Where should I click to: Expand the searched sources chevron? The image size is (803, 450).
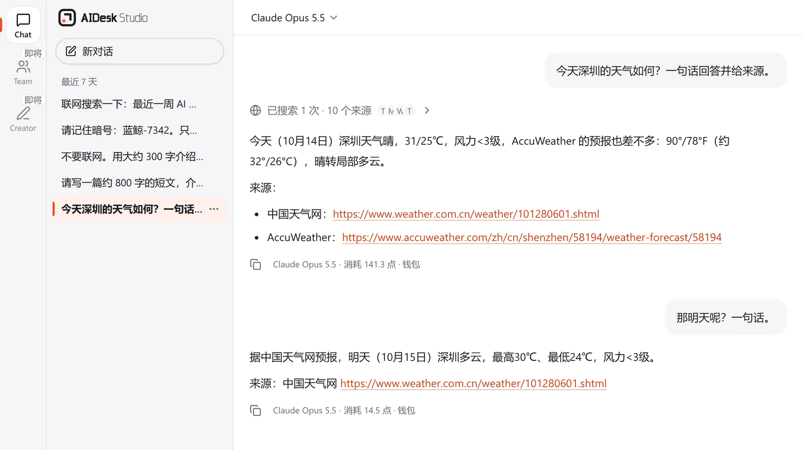(427, 110)
